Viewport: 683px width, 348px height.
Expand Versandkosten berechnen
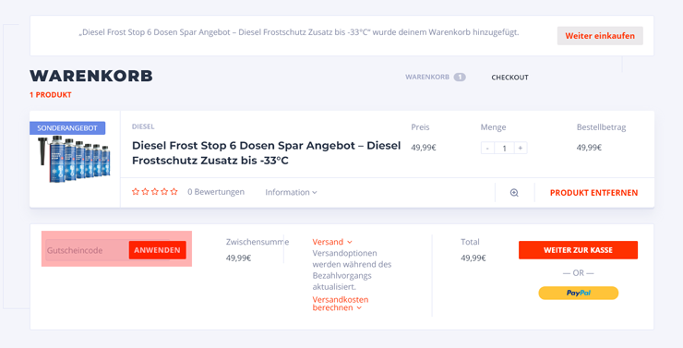341,304
